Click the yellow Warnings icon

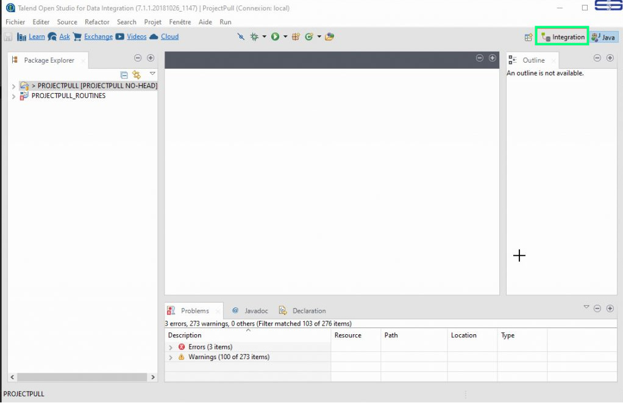[x=182, y=357]
